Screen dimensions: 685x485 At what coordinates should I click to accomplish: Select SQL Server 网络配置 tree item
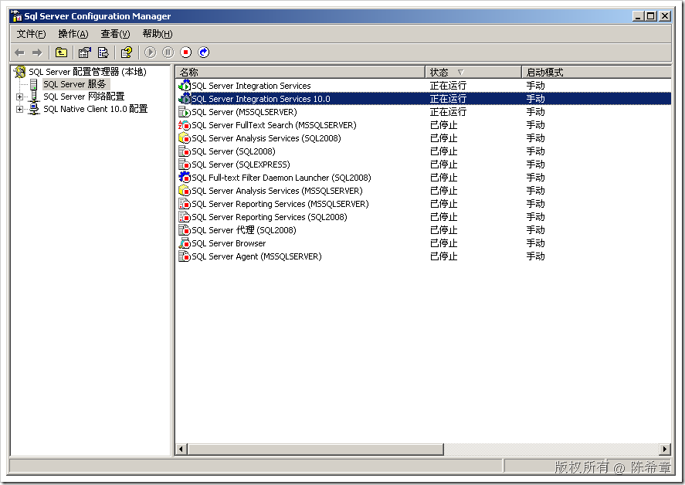[x=84, y=97]
